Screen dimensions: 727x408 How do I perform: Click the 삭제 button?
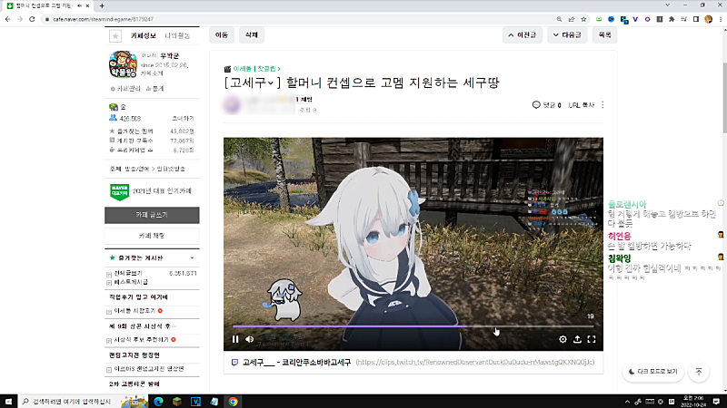tap(252, 34)
